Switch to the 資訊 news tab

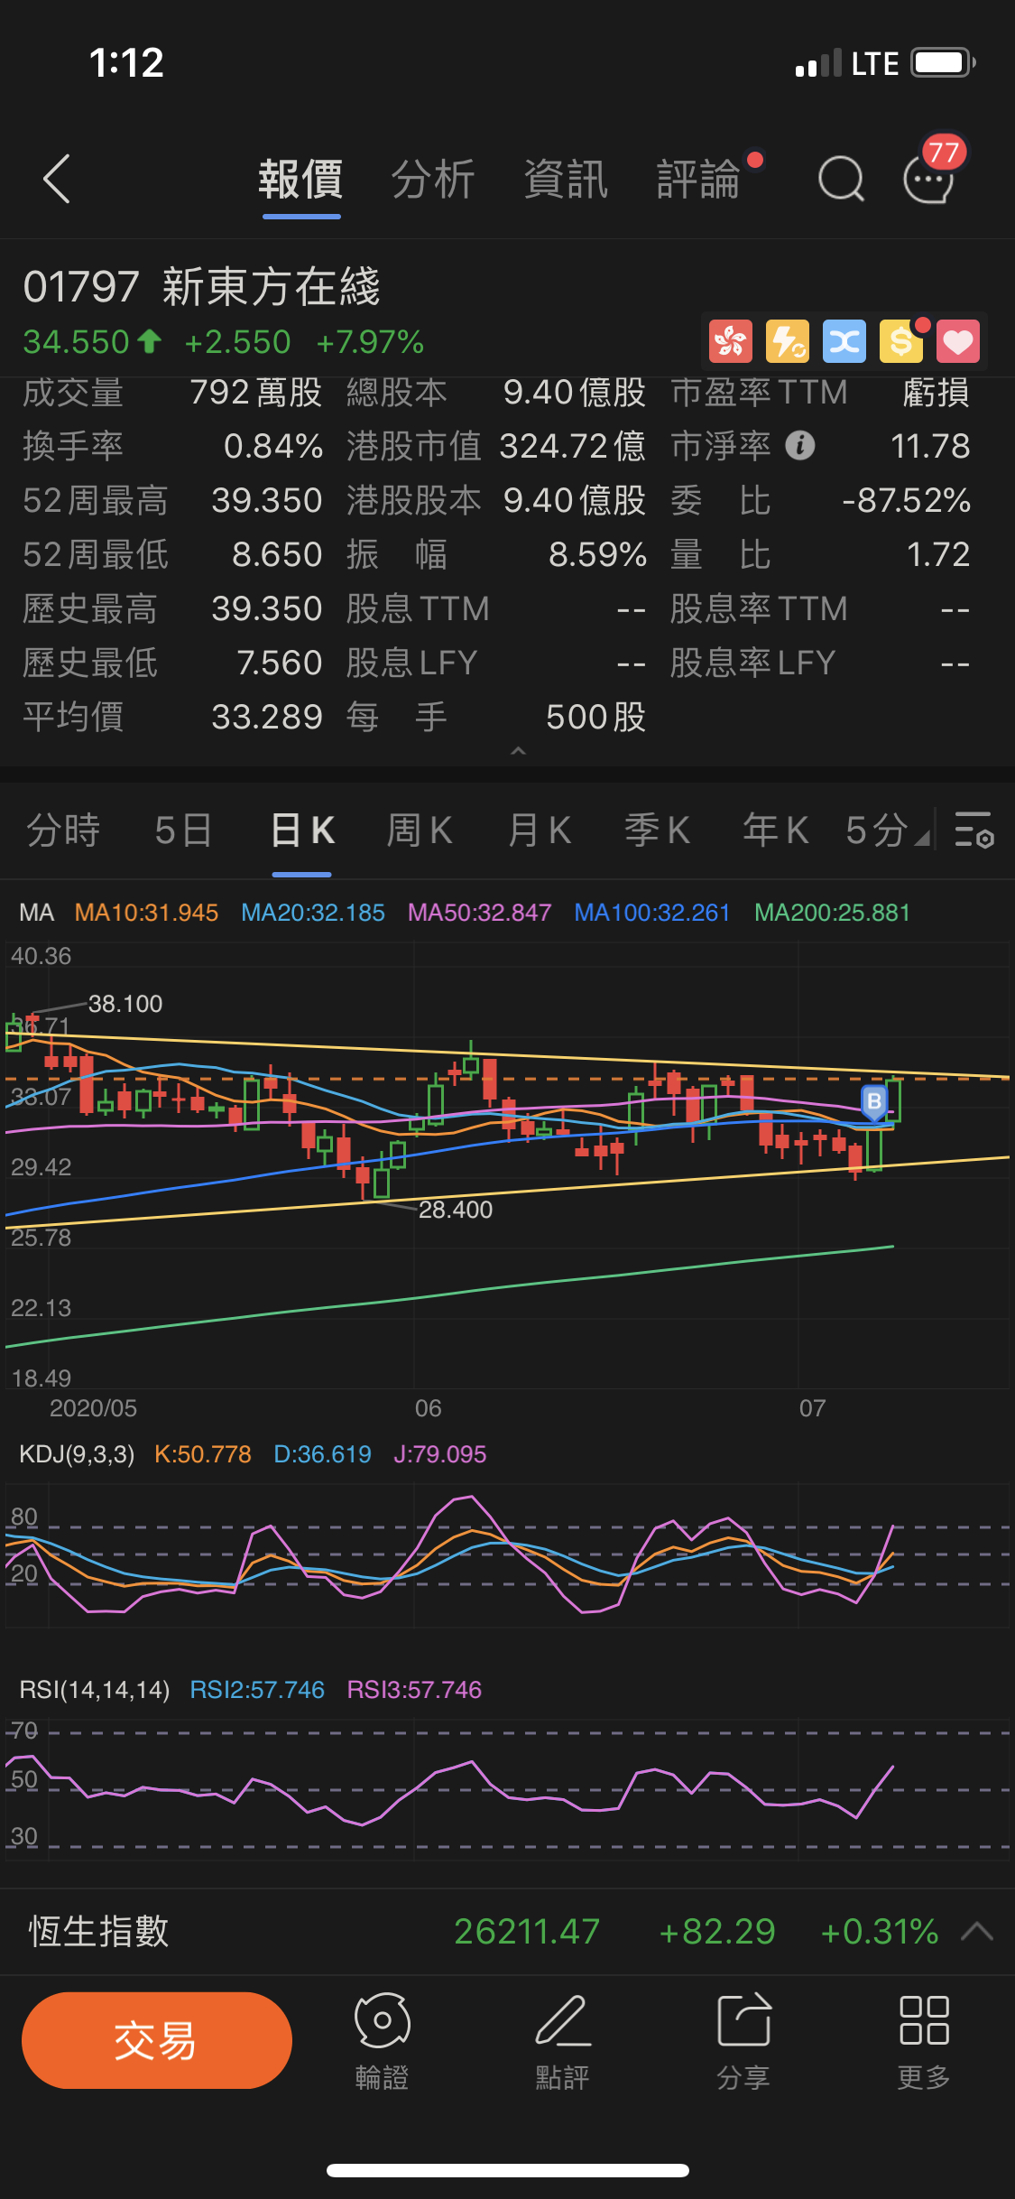tap(566, 180)
